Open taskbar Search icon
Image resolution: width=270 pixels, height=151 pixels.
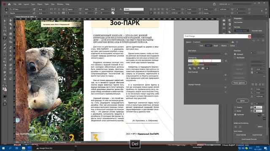10,148
